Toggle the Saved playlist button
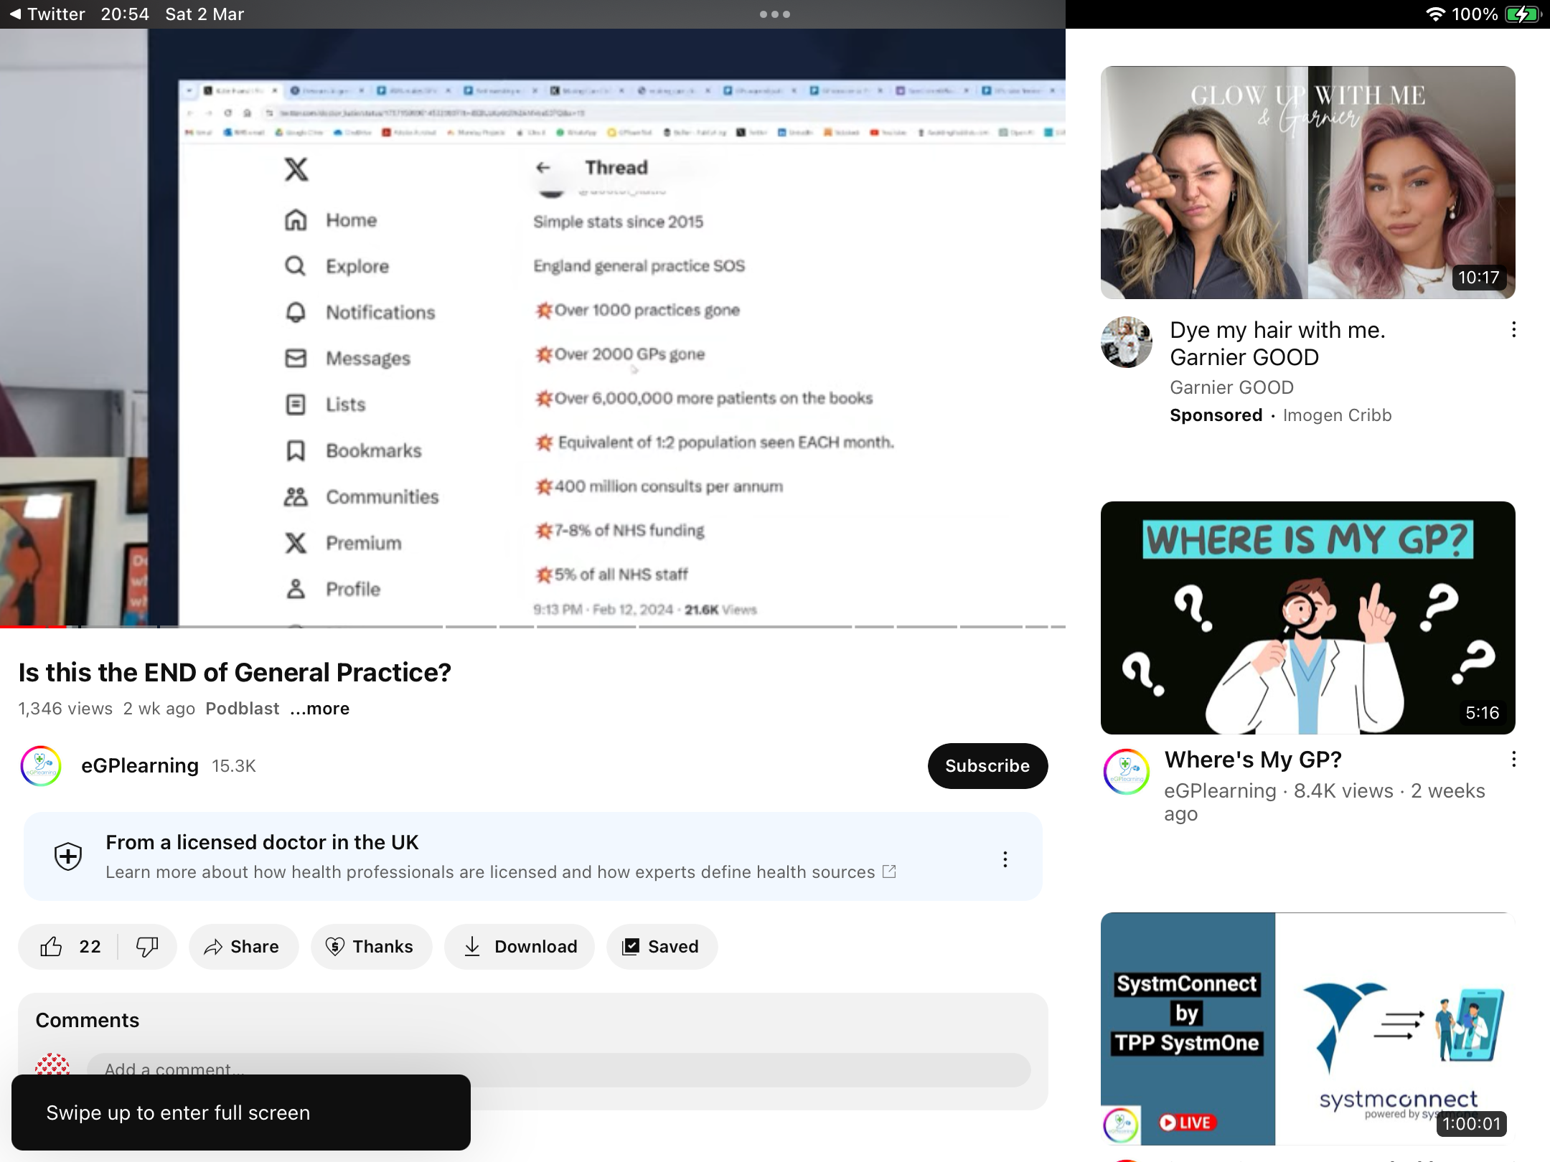The width and height of the screenshot is (1550, 1162). tap(662, 947)
